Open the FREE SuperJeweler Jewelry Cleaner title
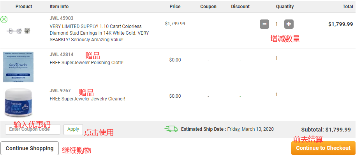Viewport: 361px width, 158px height. [87, 99]
